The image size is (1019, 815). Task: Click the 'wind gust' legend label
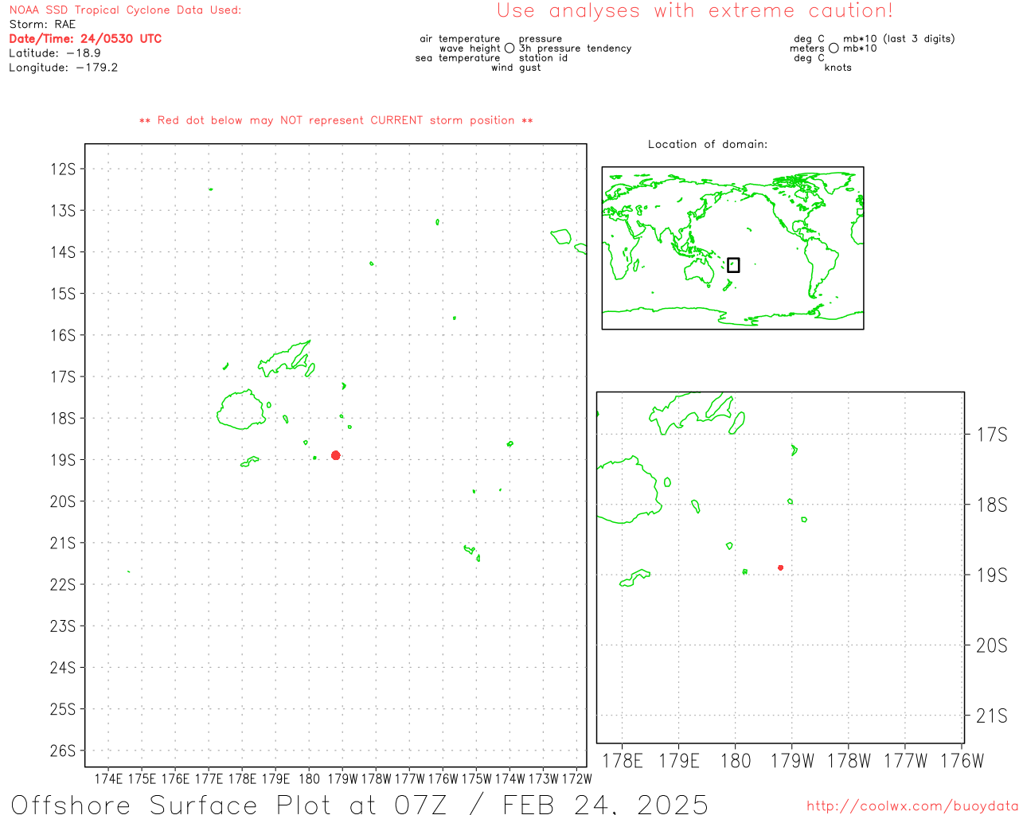pyautogui.click(x=516, y=68)
